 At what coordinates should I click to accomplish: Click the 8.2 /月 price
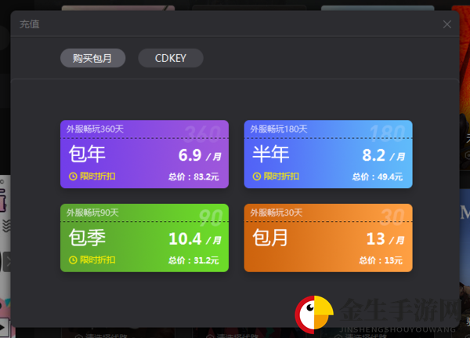[384, 155]
